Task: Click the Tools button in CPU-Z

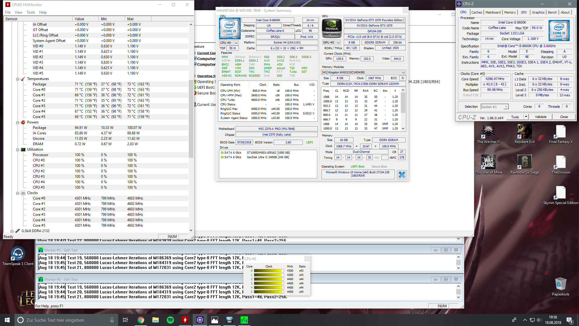Action: (x=515, y=117)
